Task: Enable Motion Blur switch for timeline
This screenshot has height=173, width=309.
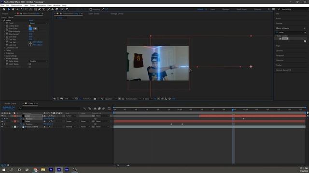Action: 104,109
